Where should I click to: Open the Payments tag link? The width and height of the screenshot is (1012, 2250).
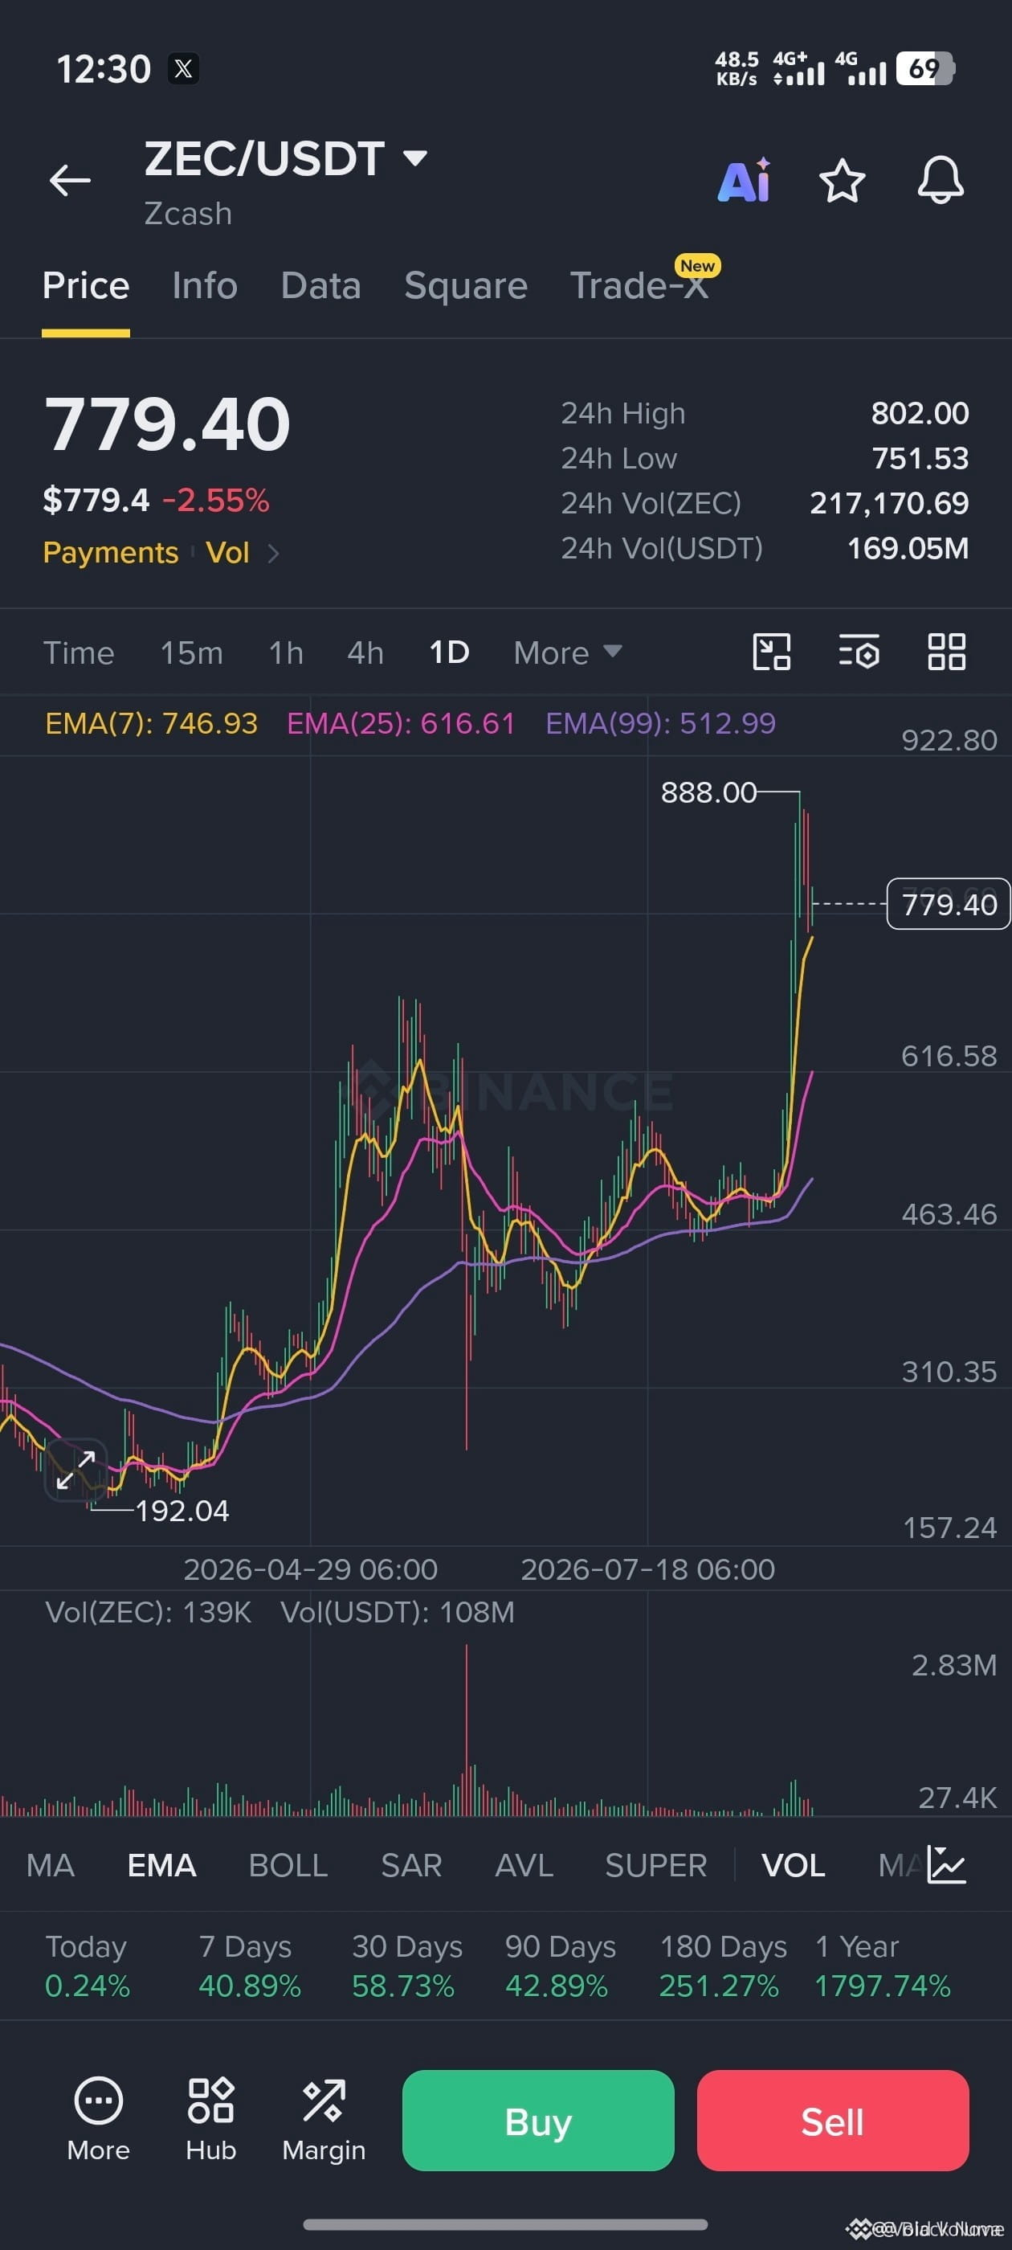110,553
